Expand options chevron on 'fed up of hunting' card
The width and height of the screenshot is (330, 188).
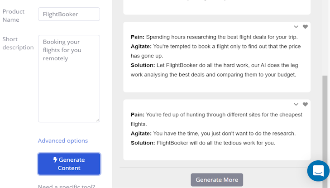tap(296, 105)
